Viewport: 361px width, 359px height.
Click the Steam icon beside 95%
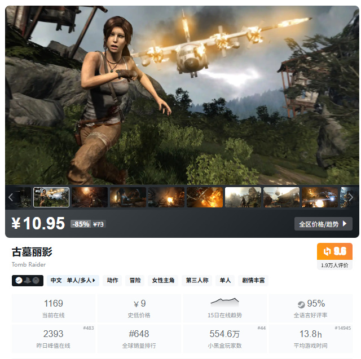tap(301, 304)
